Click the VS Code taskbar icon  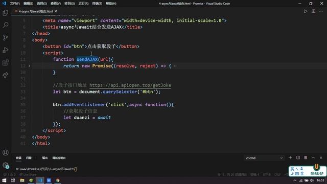coord(40,180)
